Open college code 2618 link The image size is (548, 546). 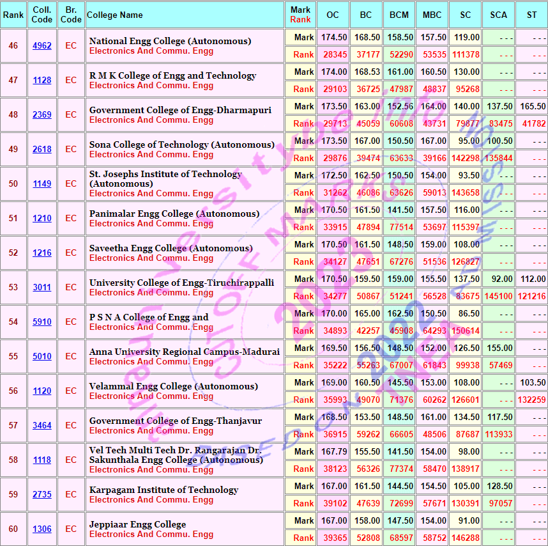click(42, 150)
